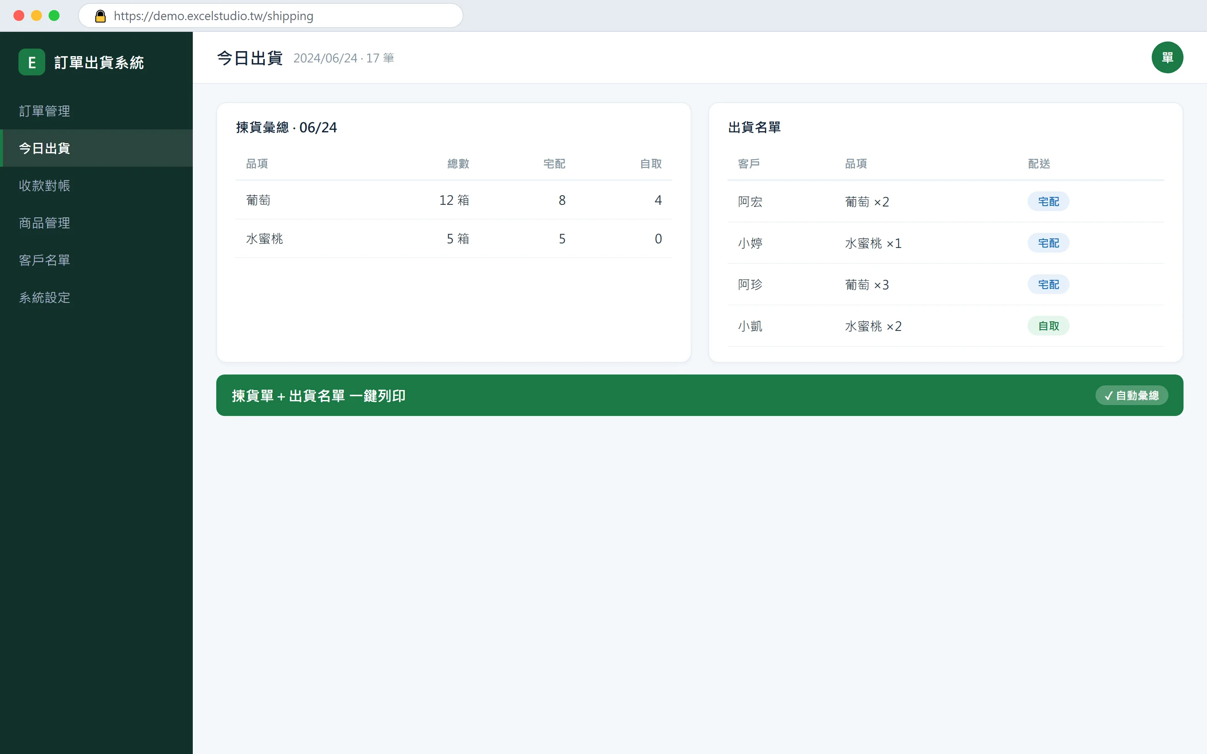Click the address bar URL field
This screenshot has height=754, width=1207.
pos(271,16)
